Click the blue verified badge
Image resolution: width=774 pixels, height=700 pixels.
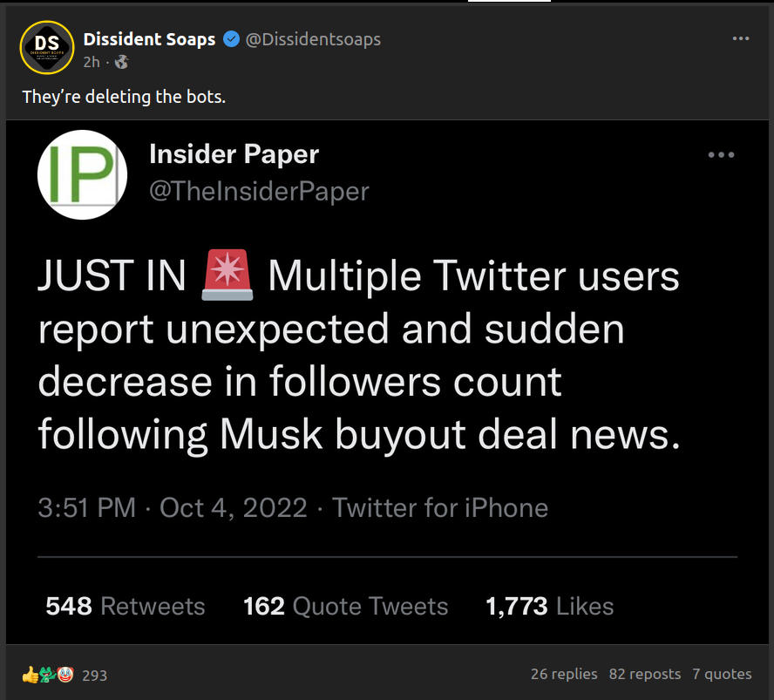[231, 39]
